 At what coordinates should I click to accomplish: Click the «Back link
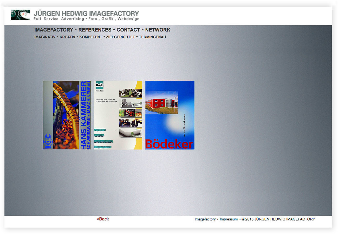click(x=103, y=219)
